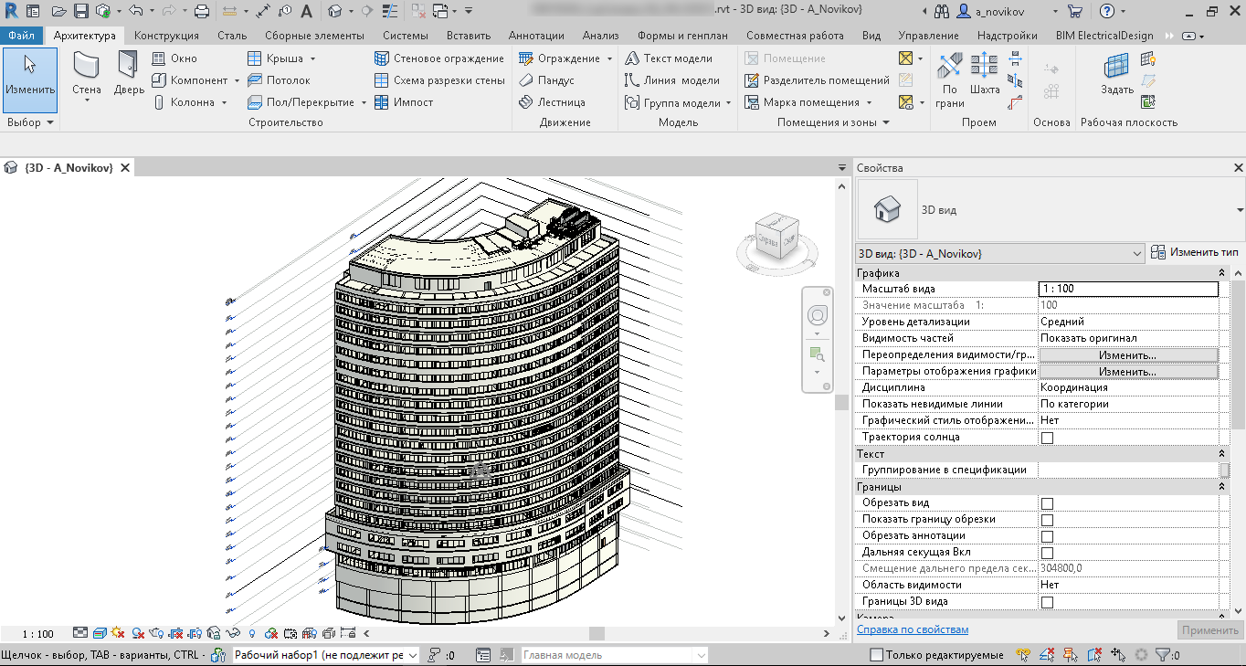Open the 3D вид instance selector dropdown
Screen dimensions: 1246x666
[x=1000, y=253]
